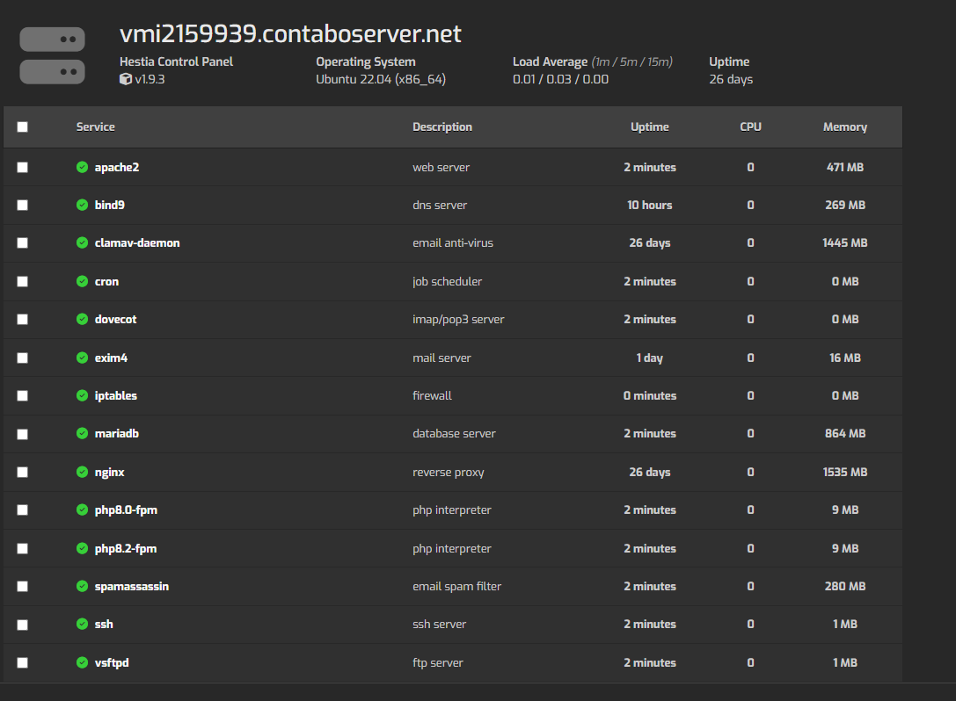
Task: Open the exim4 mail server service
Action: 110,358
